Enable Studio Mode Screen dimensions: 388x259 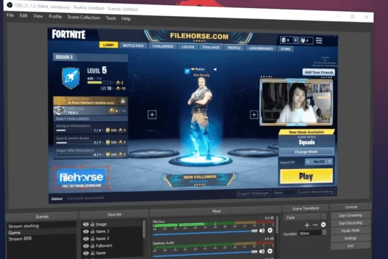pyautogui.click(x=351, y=231)
